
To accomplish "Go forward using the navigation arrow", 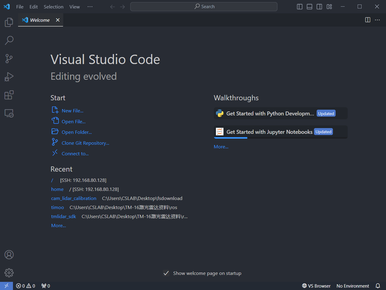I will click(122, 7).
